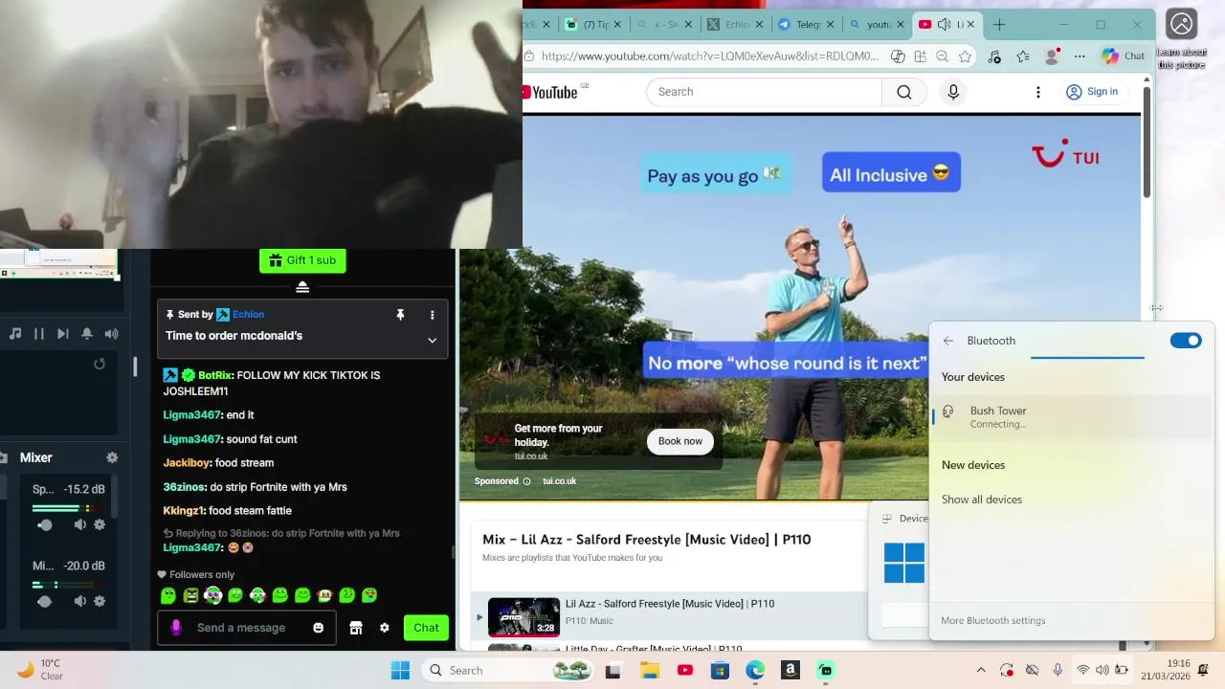Go back from the Bluetooth panel
The image size is (1225, 689).
pos(947,341)
